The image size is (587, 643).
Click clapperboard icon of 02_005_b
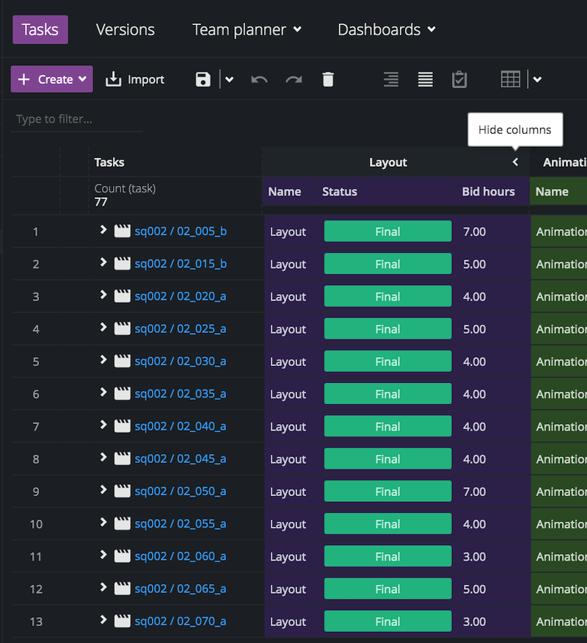(122, 231)
